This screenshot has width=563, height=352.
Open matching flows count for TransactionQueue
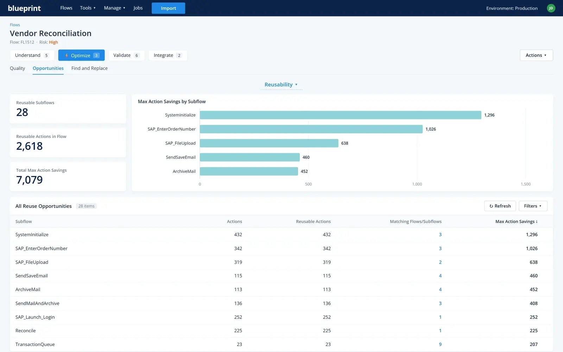[x=440, y=344]
